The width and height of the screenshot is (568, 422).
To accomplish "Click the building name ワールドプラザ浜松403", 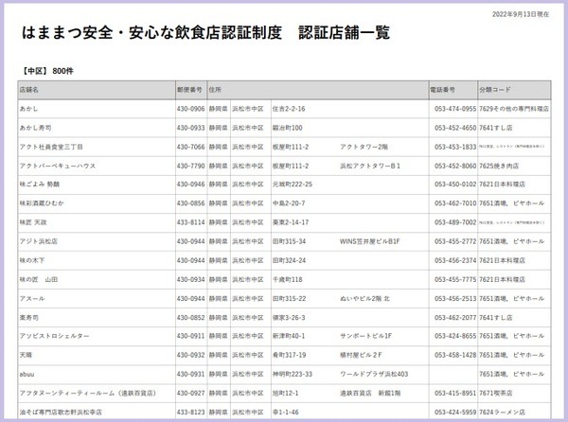I will pyautogui.click(x=374, y=375).
